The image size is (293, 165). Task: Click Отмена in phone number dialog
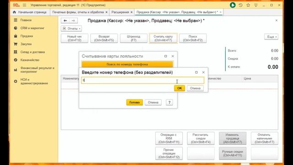195,88
